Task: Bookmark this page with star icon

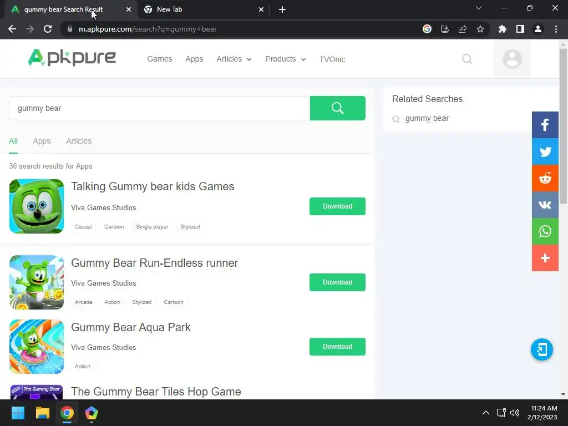Action: [x=480, y=29]
